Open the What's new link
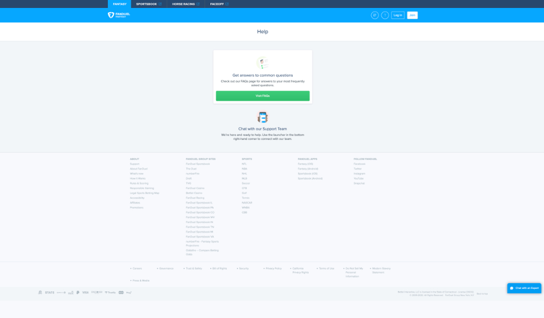Image resolution: width=544 pixels, height=318 pixels. 137,174
